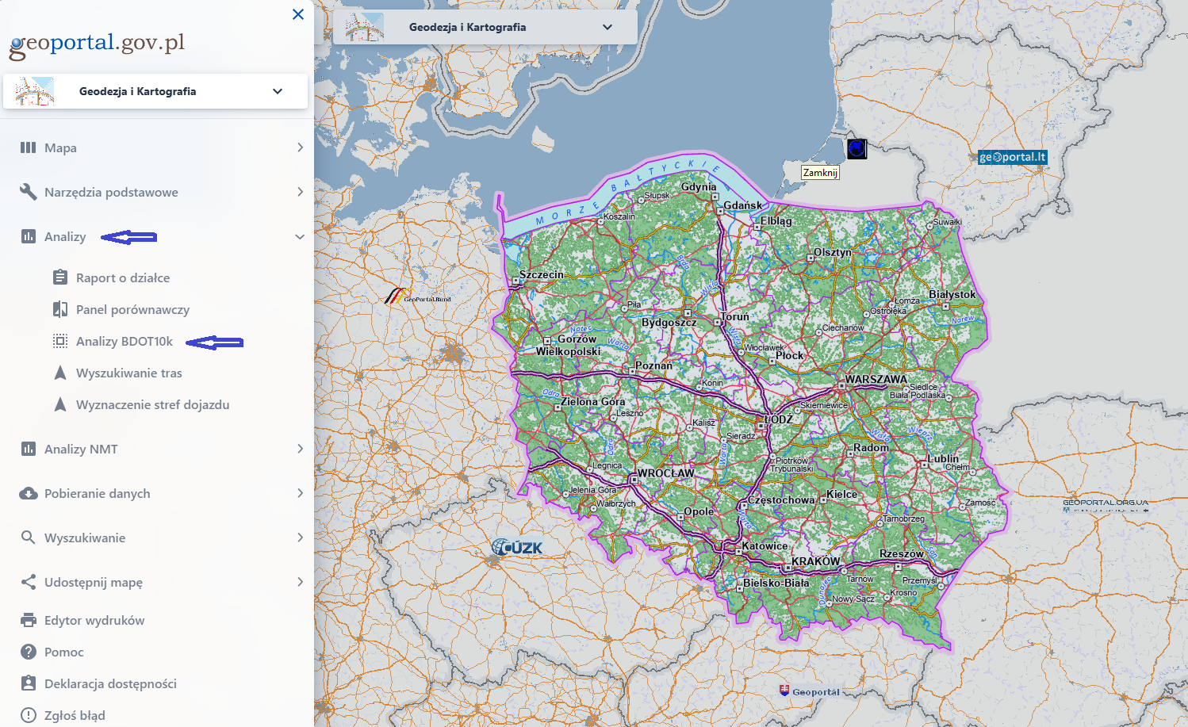
Task: Click the Panel porównawczy compare icon
Action: point(60,309)
